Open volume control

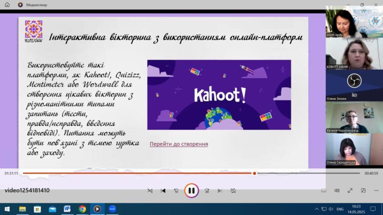(337, 191)
